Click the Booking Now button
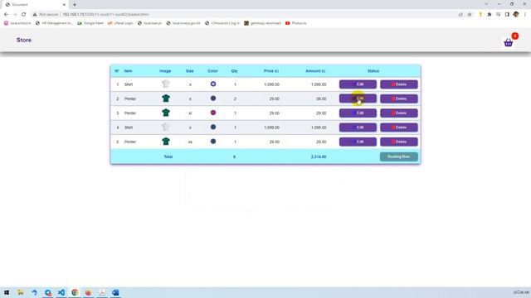The height and width of the screenshot is (298, 531). [398, 156]
